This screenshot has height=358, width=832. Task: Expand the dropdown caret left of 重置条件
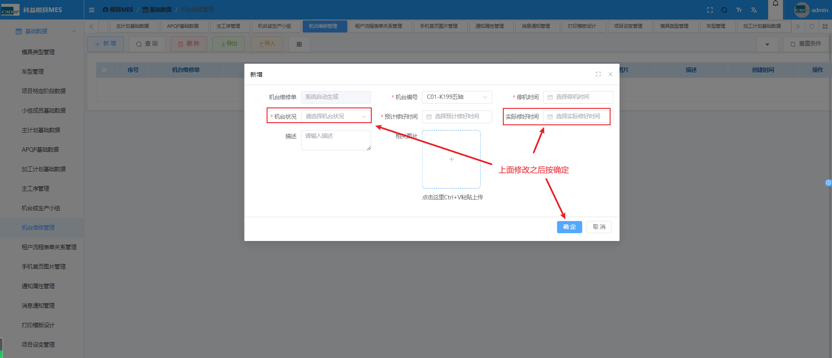tap(767, 44)
